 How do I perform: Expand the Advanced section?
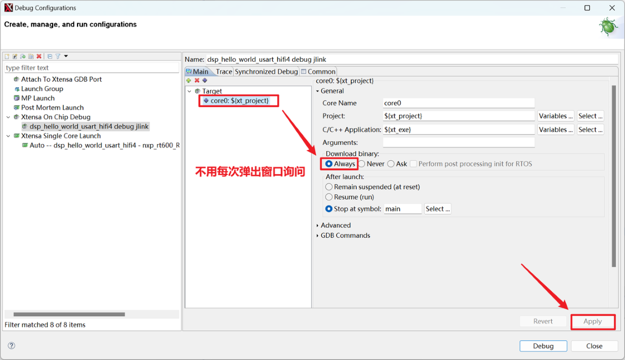[x=335, y=225]
